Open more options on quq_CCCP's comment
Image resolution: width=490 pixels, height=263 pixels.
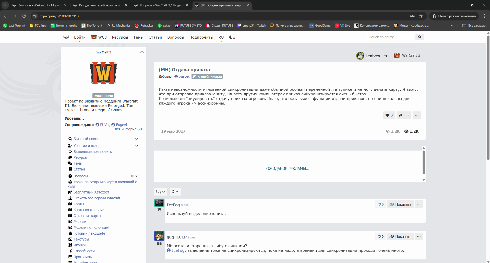tap(419, 236)
